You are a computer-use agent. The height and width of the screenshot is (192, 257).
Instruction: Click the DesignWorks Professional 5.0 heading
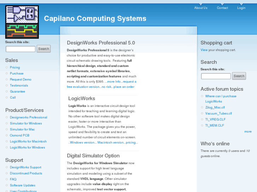click(x=101, y=43)
